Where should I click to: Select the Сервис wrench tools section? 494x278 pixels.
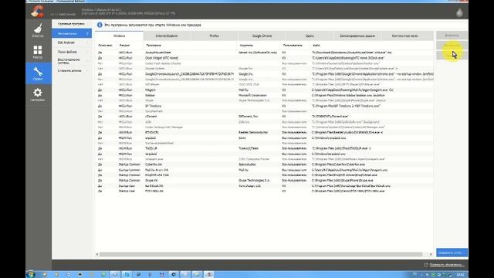pyautogui.click(x=38, y=73)
